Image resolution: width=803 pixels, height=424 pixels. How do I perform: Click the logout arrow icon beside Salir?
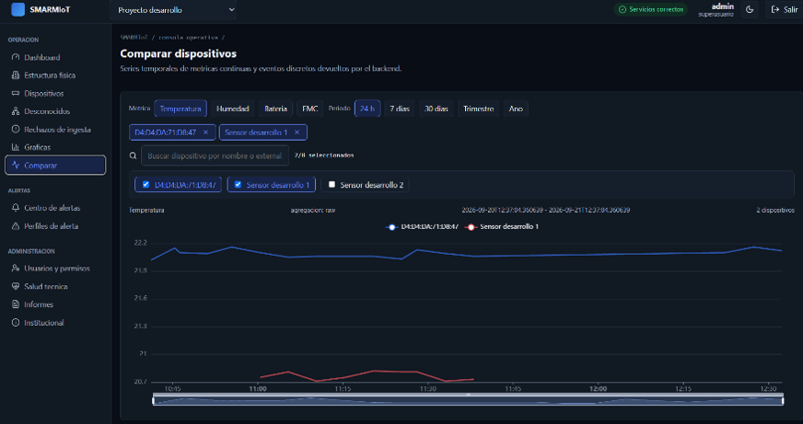click(774, 9)
